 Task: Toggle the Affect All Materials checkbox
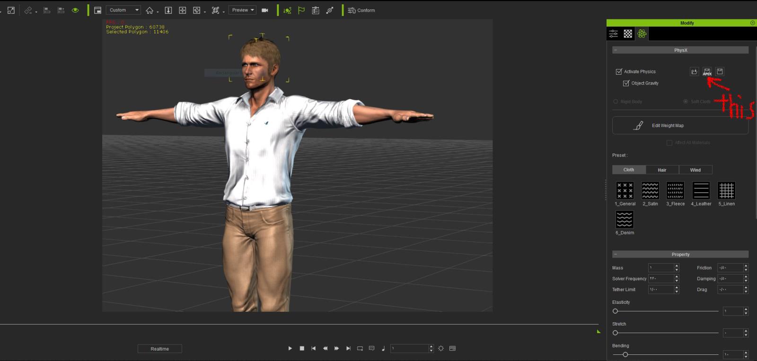669,143
